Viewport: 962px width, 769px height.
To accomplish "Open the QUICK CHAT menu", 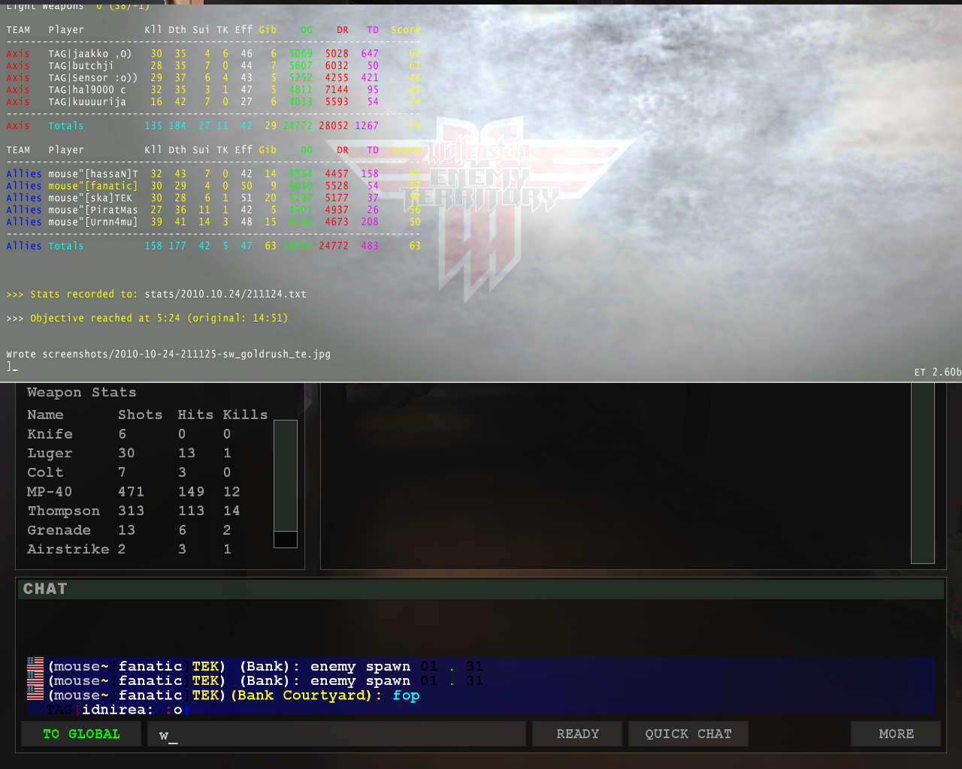I will (688, 734).
